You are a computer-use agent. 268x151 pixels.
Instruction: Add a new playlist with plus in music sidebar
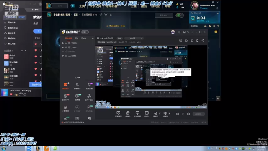click(x=22, y=51)
